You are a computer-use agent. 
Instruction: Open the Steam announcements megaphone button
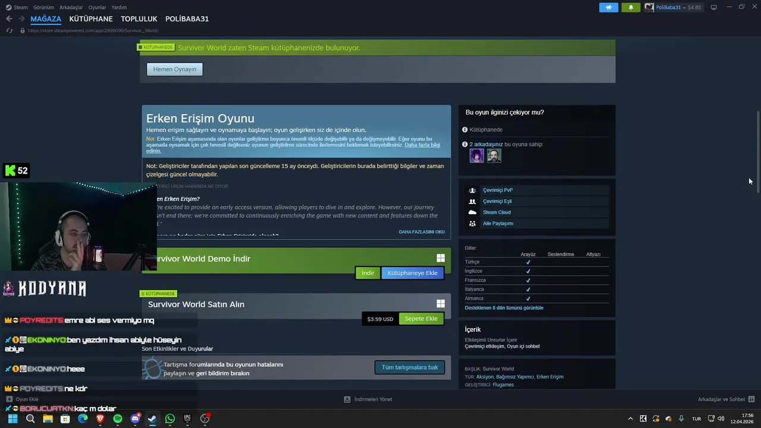tap(608, 7)
